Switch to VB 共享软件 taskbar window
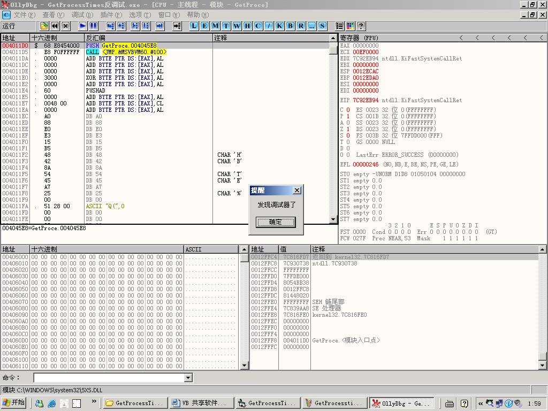 [x=201, y=403]
